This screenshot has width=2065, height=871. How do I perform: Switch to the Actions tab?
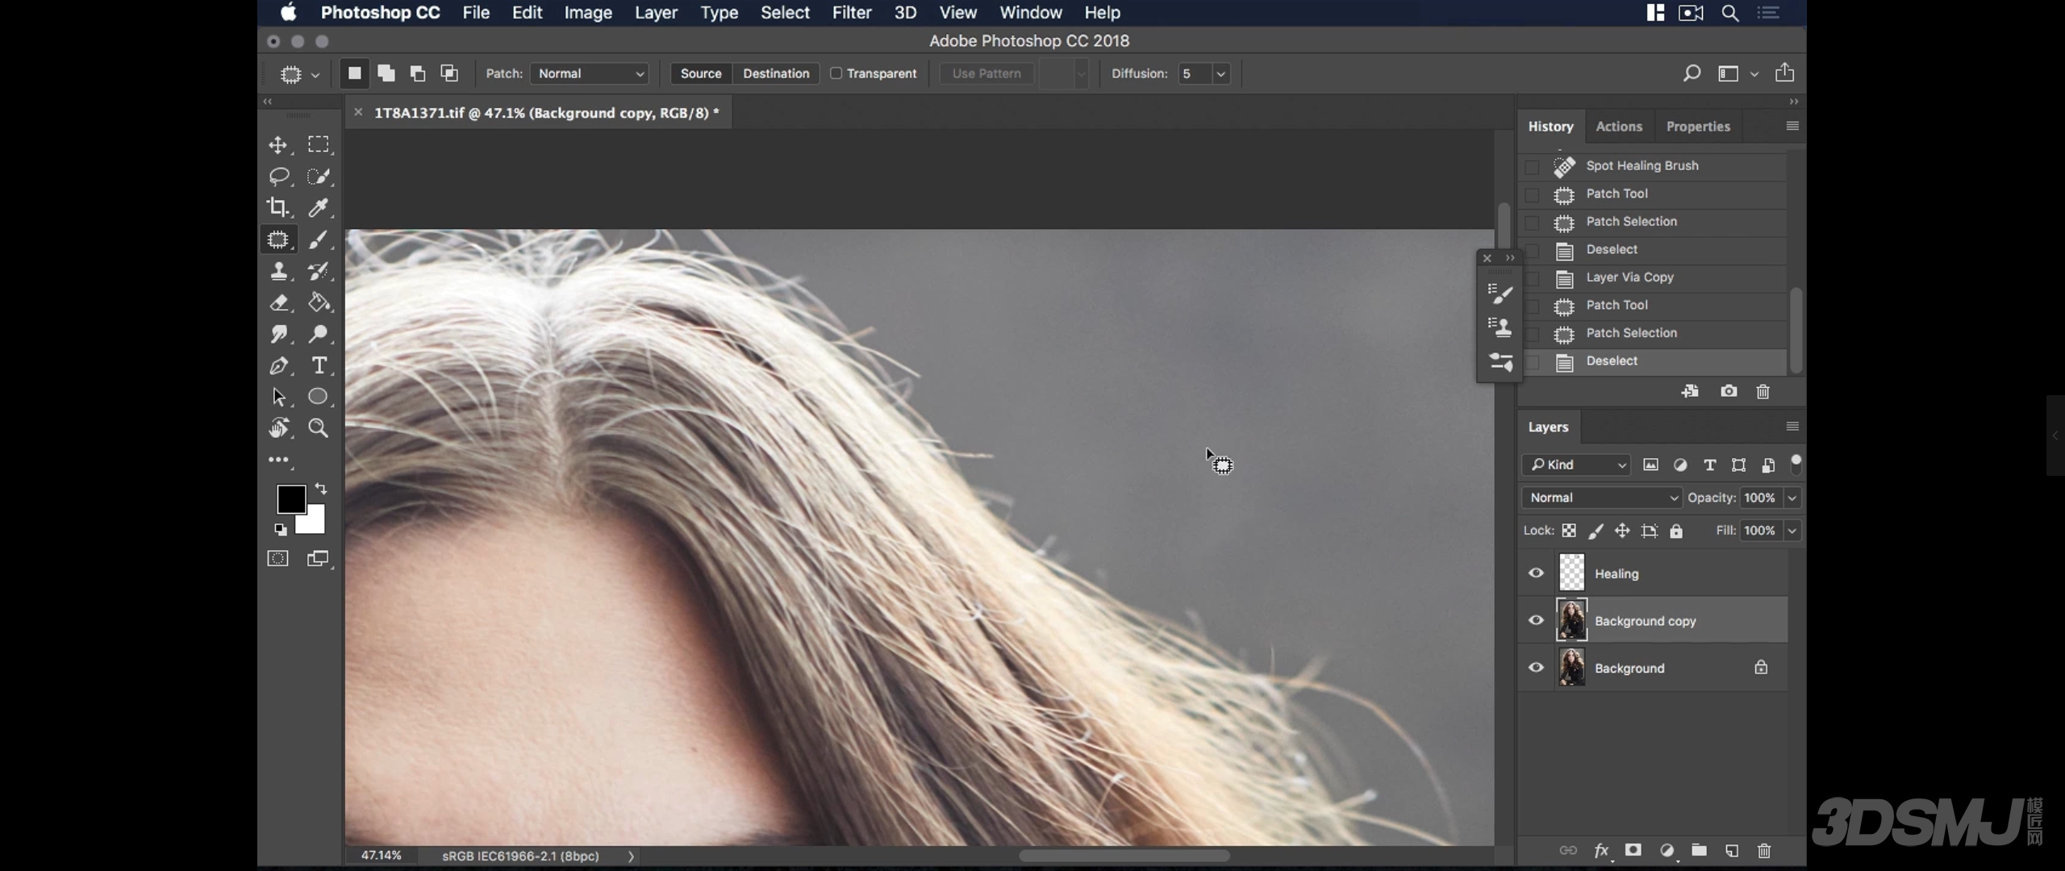pos(1619,127)
